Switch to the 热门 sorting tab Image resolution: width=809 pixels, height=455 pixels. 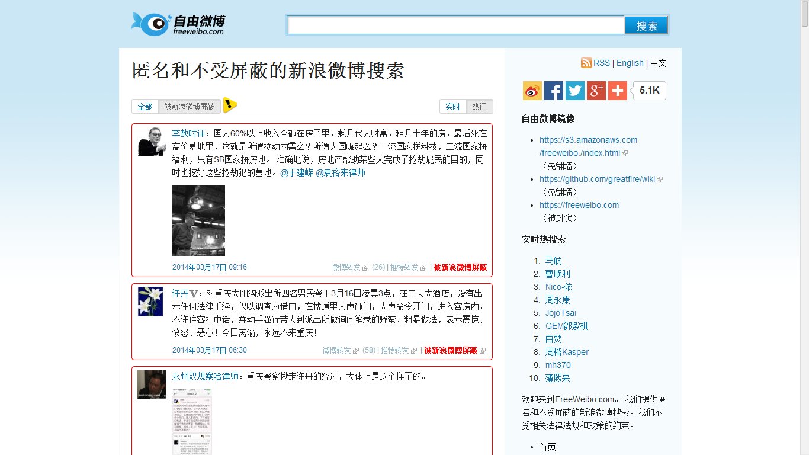click(x=480, y=107)
